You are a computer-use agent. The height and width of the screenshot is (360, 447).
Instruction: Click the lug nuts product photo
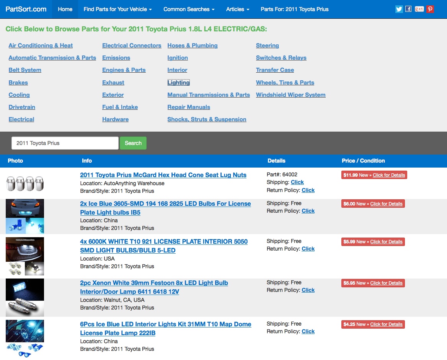(x=25, y=183)
